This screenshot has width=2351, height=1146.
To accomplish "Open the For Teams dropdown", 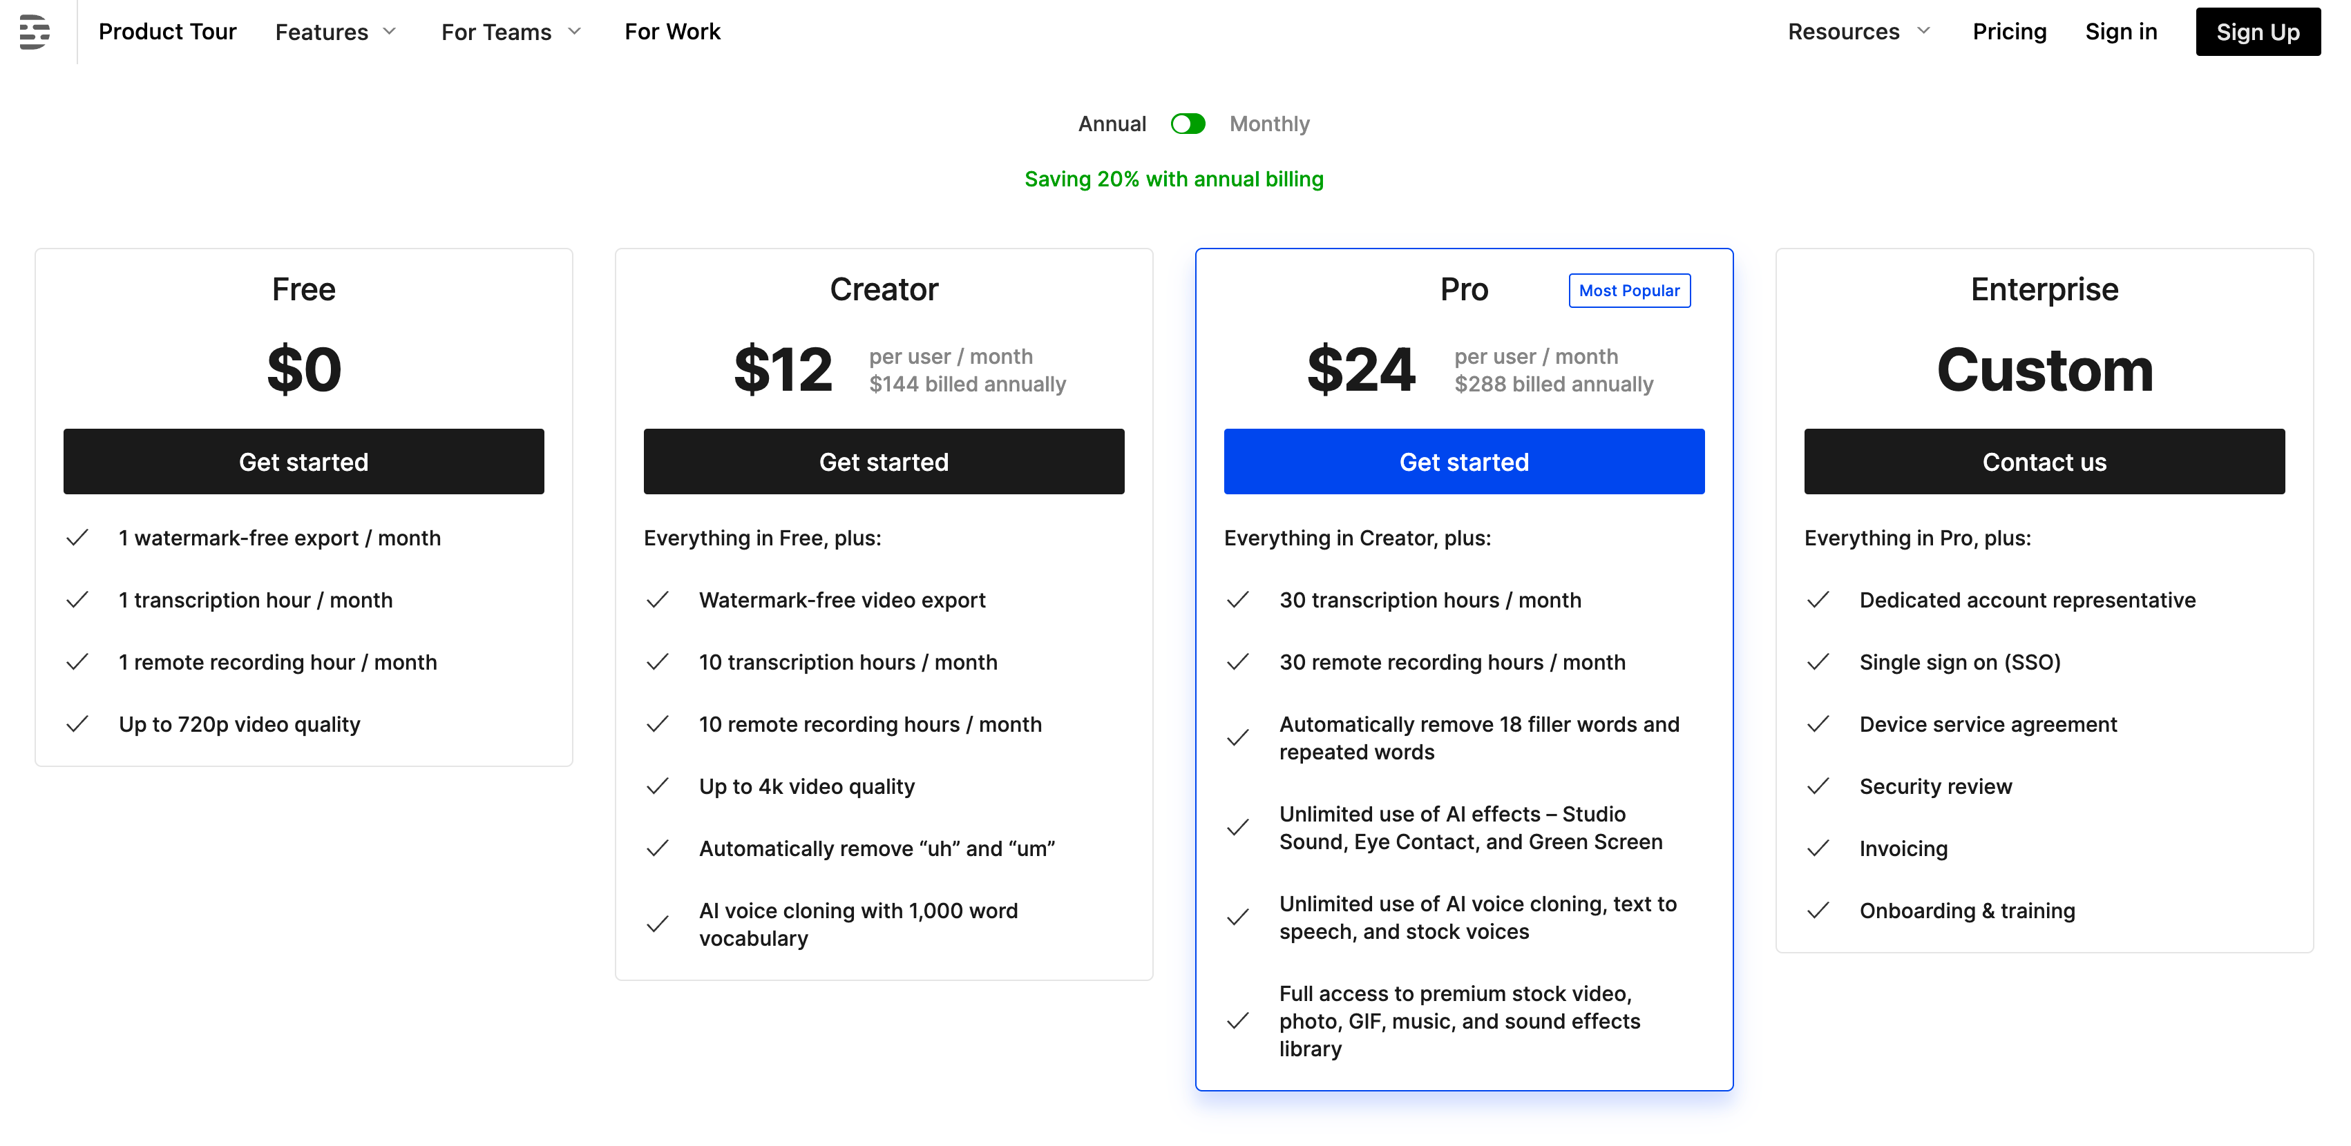I will (x=511, y=32).
